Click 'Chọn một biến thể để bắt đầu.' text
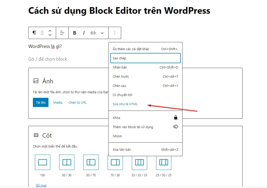Viewport: 267px width, 188px height. (x=55, y=146)
